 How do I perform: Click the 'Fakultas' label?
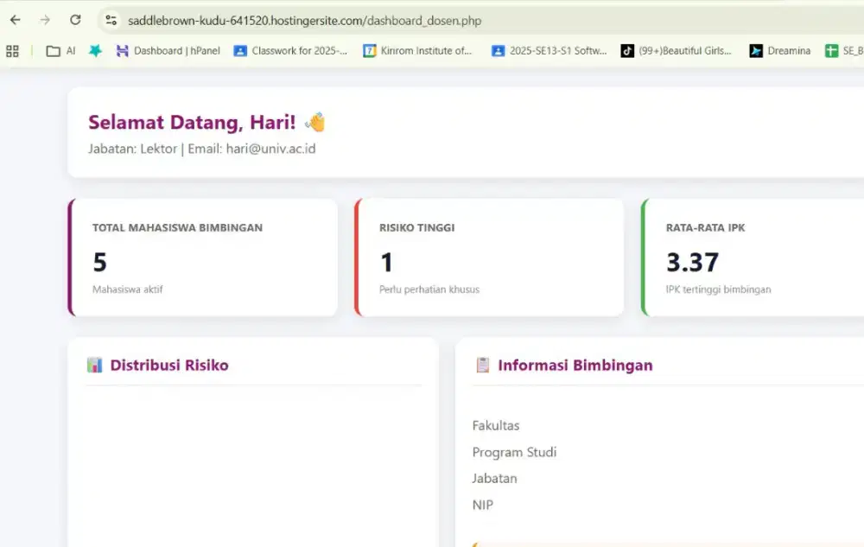(x=496, y=425)
